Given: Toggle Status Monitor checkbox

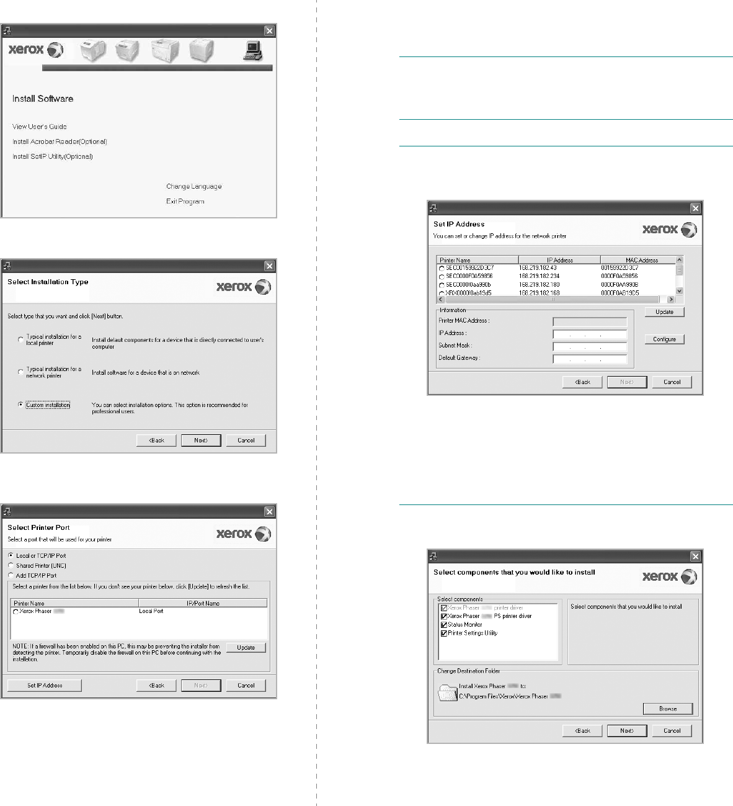Looking at the screenshot, I should click(x=444, y=625).
